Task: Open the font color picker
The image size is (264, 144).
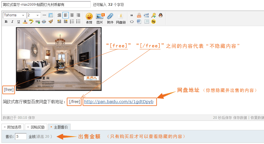Action: [25, 21]
